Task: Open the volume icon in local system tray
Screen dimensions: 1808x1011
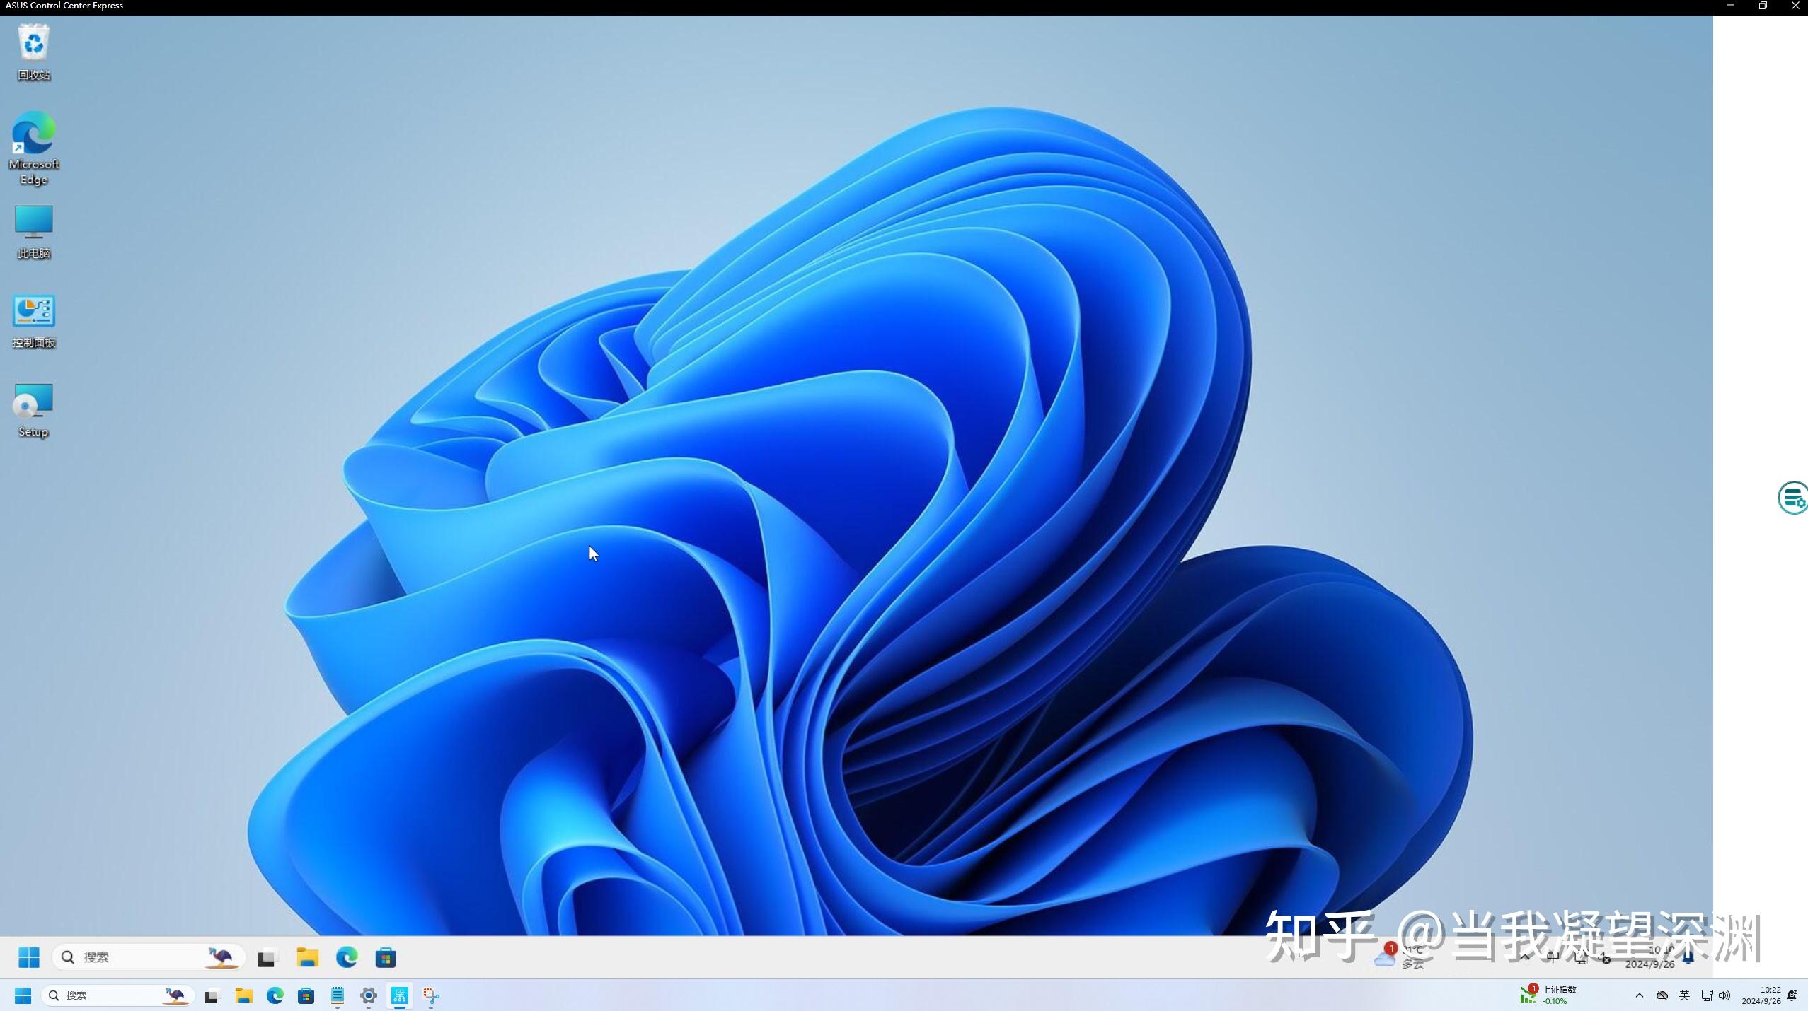Action: (1724, 995)
